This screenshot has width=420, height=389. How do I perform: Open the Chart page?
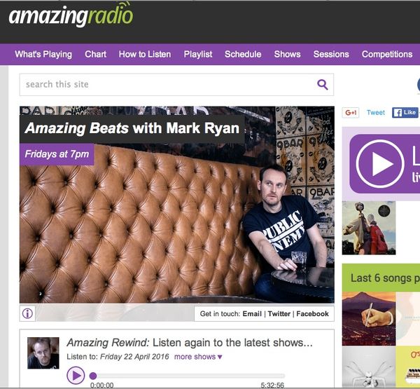point(96,54)
